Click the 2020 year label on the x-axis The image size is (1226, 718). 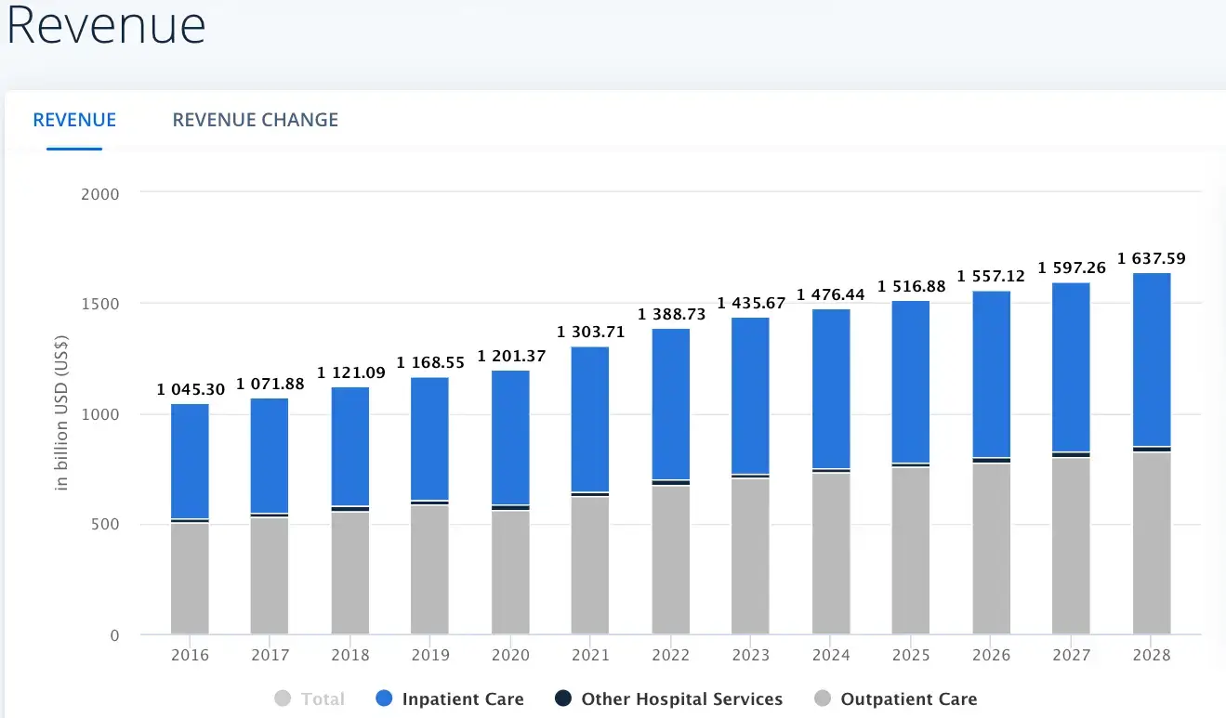[509, 655]
